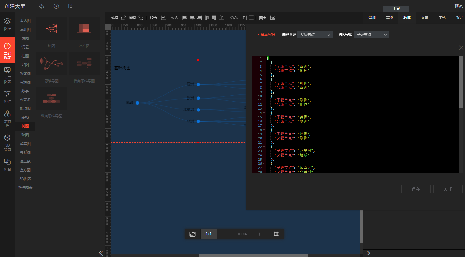
Task: Click the 撤销 undo arrow icon
Action: point(141,18)
